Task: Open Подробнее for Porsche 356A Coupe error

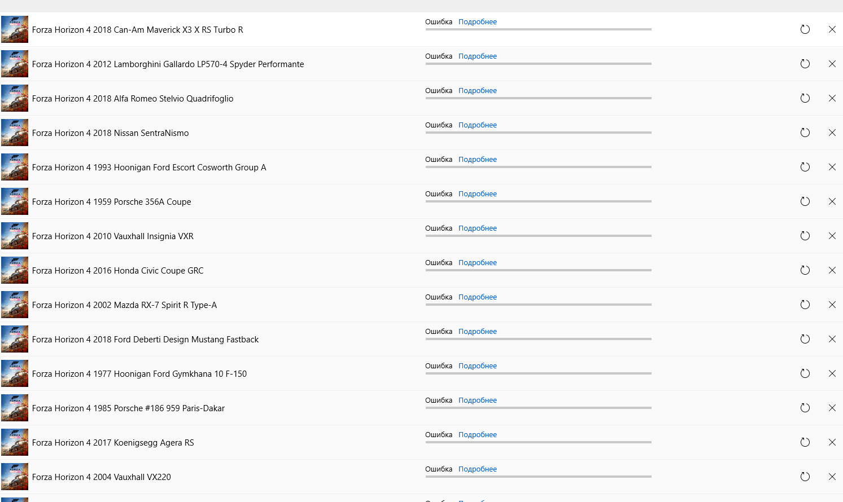Action: pos(478,194)
